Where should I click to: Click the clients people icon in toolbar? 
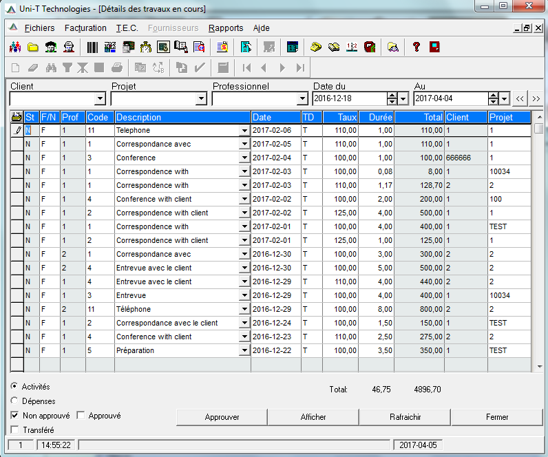(14, 47)
